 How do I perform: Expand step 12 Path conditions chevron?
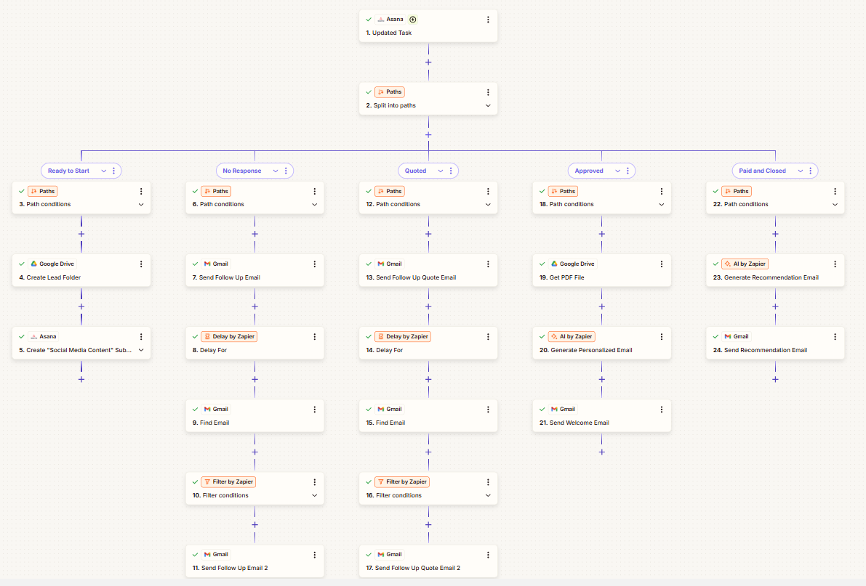point(488,205)
